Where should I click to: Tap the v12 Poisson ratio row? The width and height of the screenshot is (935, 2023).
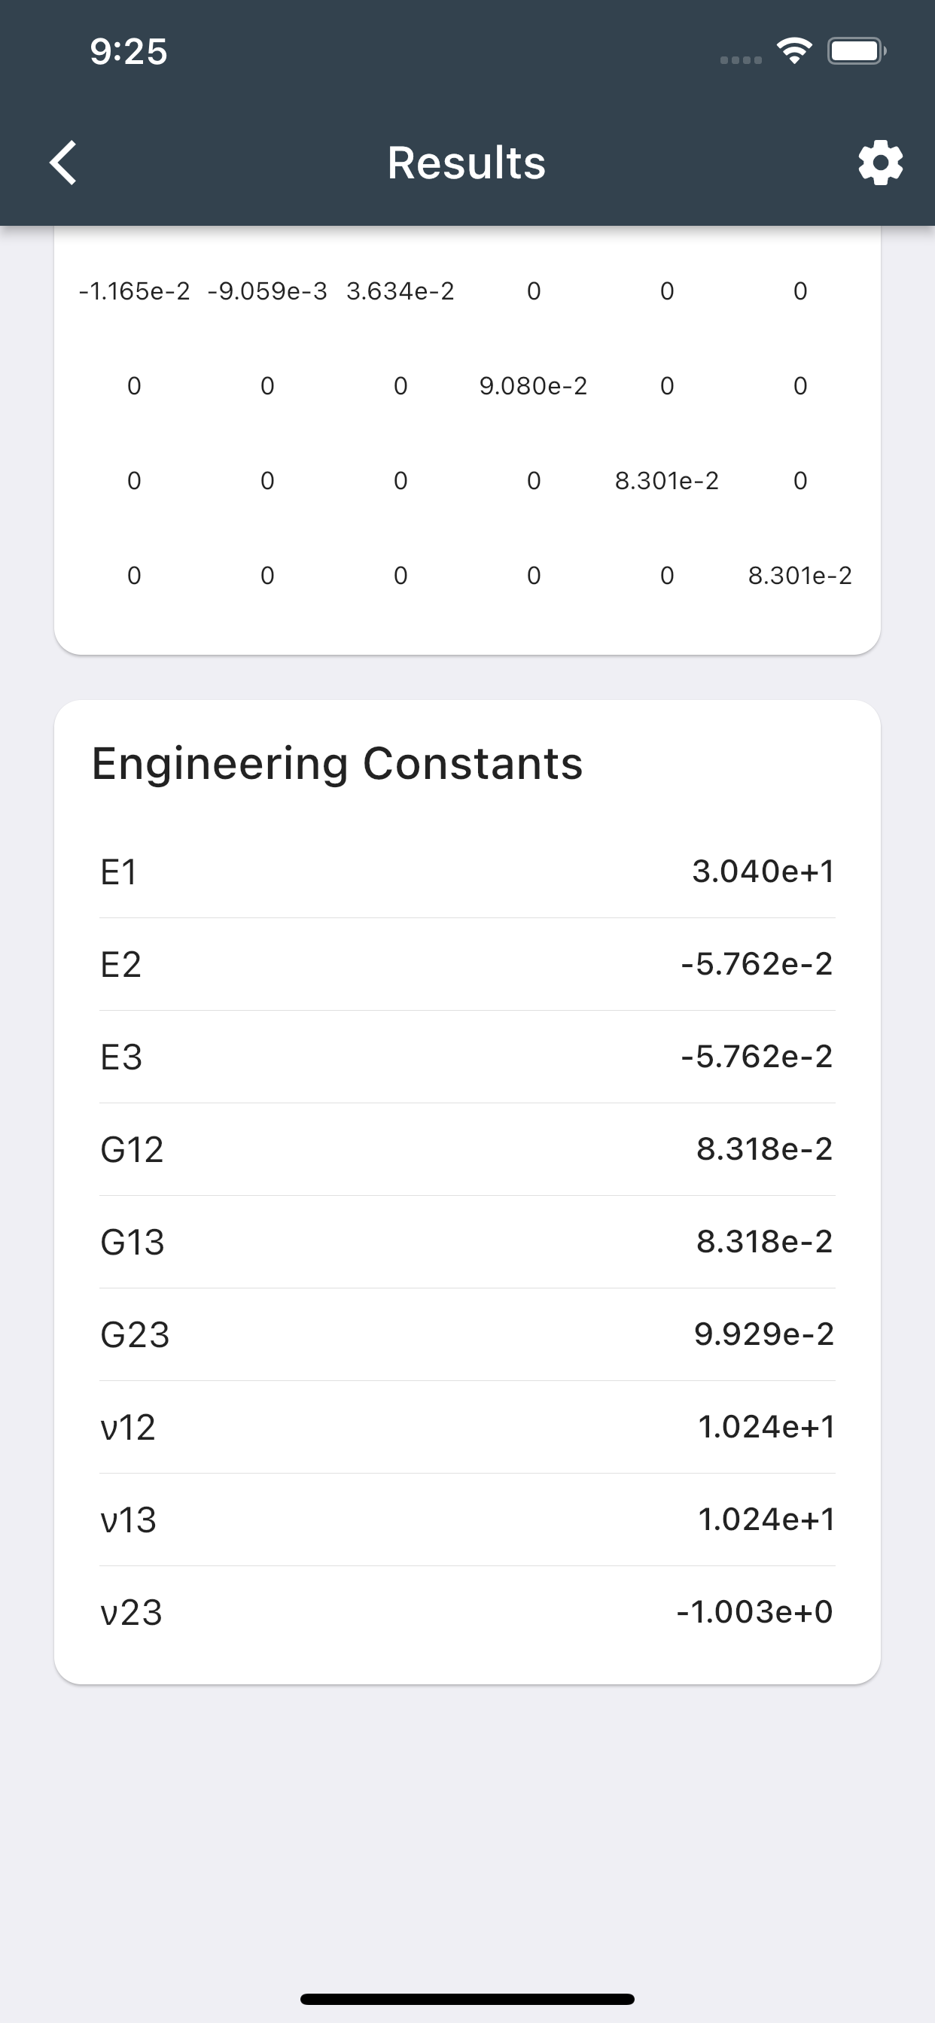[x=467, y=1428]
